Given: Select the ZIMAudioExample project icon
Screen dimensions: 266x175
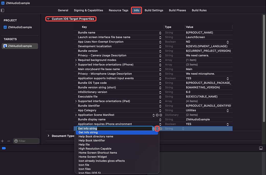Looking at the screenshot, I should tap(6, 27).
